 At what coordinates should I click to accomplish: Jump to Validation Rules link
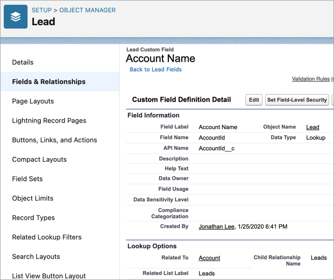pyautogui.click(x=311, y=79)
